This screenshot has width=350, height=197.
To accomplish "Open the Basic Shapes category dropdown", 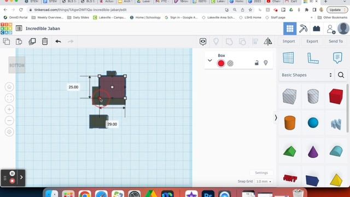I will tap(306, 75).
